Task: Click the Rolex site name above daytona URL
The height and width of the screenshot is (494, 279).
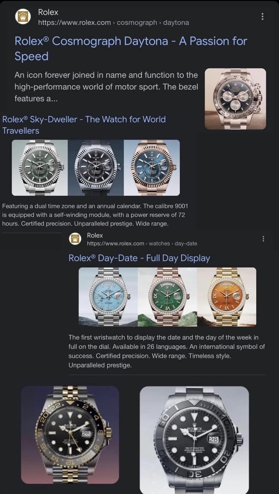Action: pos(48,12)
